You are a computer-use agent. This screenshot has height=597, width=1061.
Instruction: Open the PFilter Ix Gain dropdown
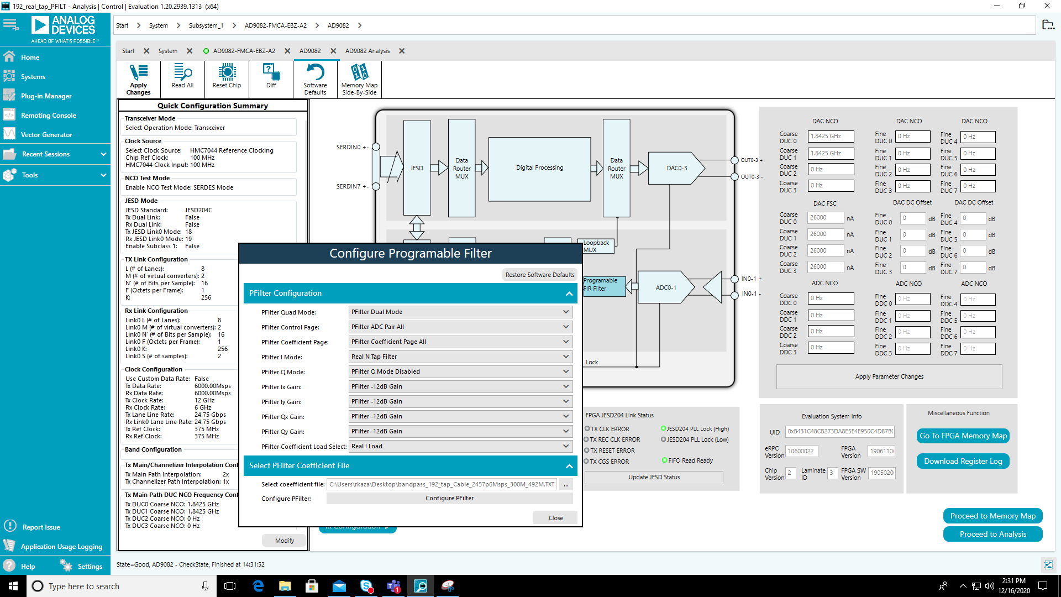(x=460, y=386)
